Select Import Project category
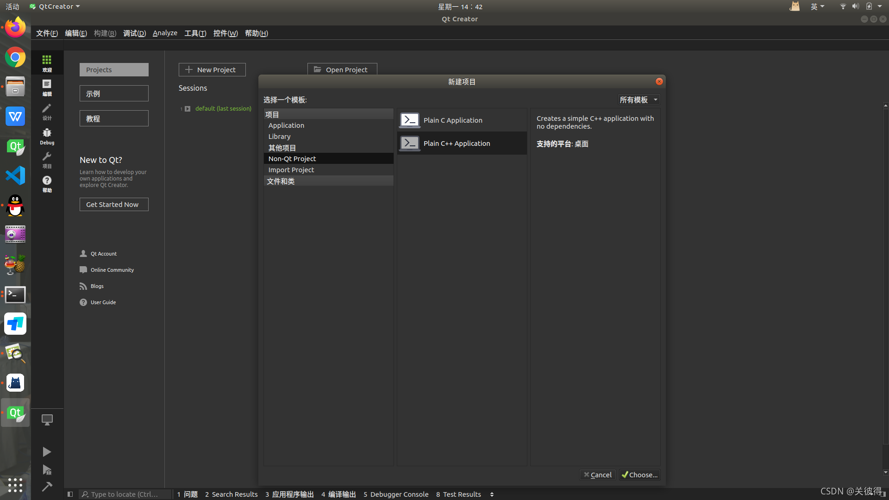This screenshot has height=500, width=889. pos(291,170)
